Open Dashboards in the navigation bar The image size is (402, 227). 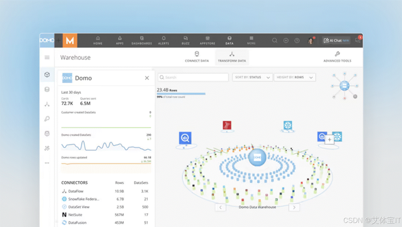click(x=142, y=41)
